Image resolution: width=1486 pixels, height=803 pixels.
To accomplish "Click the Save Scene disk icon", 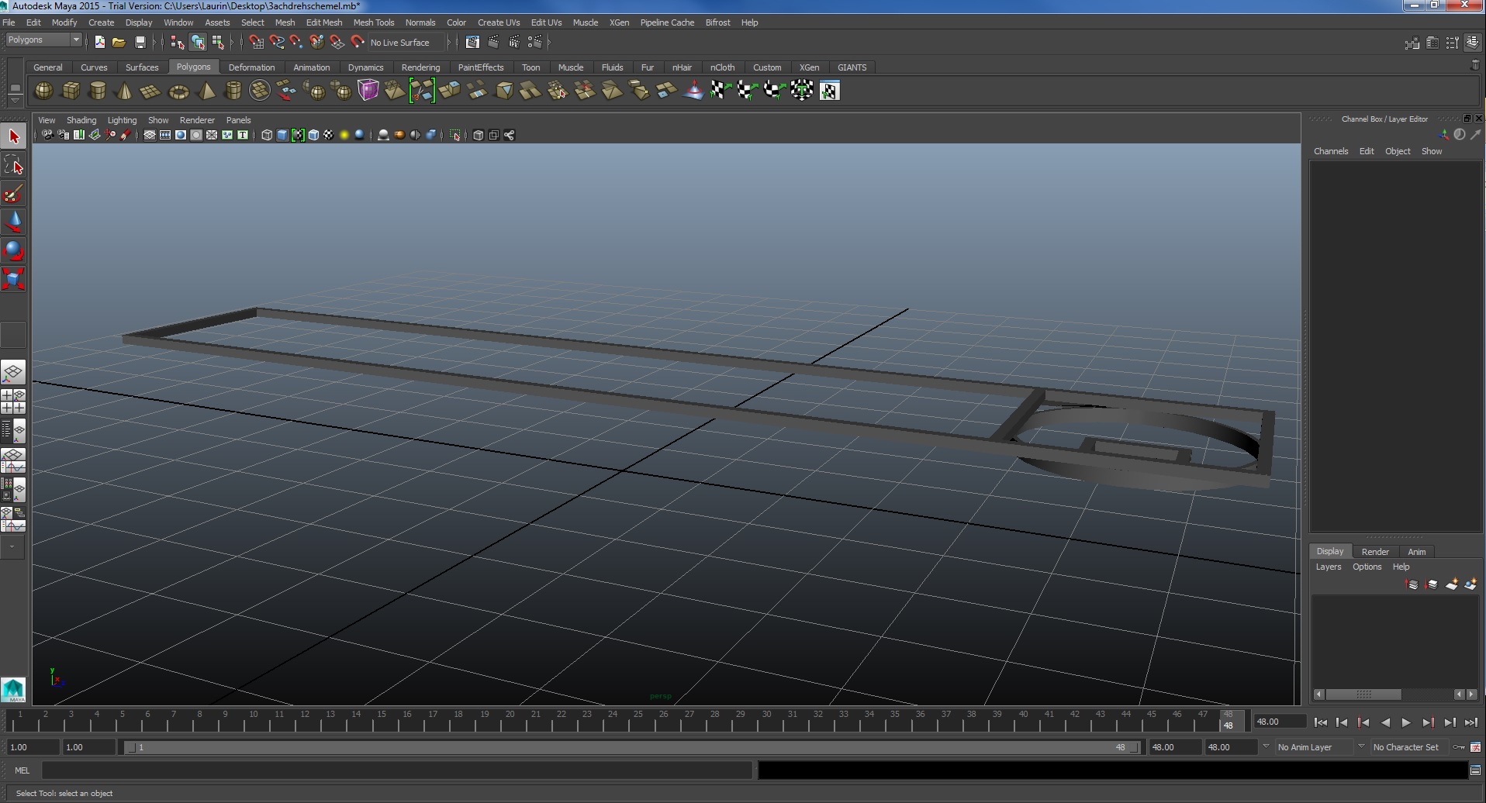I will click(x=140, y=42).
